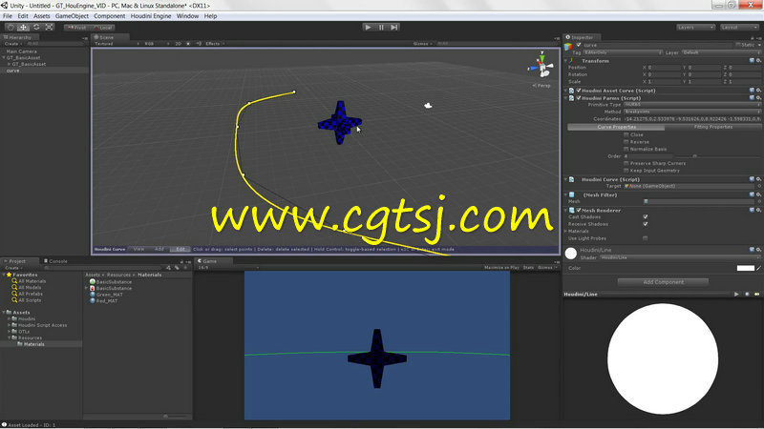Select the Move transform tool
The height and width of the screenshot is (429, 764).
click(23, 28)
